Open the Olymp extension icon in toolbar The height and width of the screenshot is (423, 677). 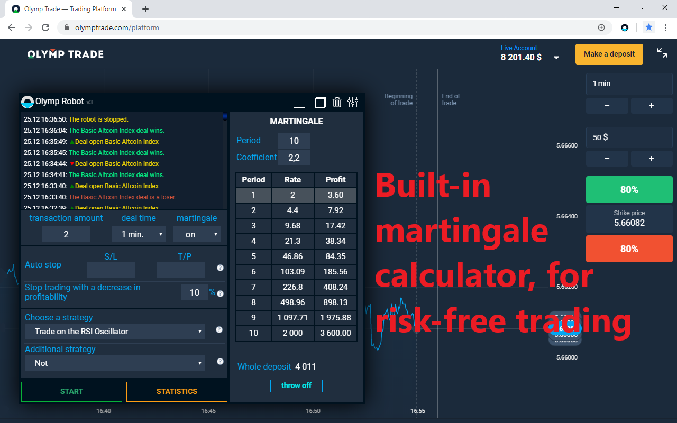[625, 27]
